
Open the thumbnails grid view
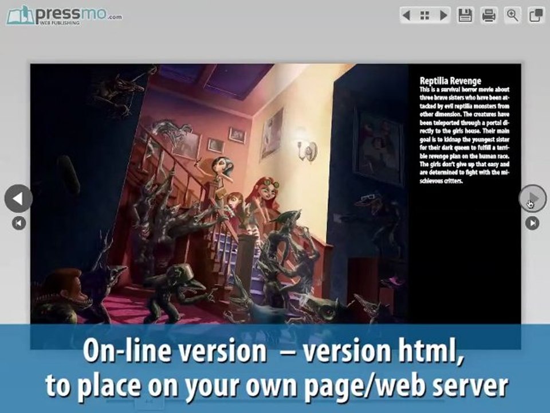(x=425, y=15)
